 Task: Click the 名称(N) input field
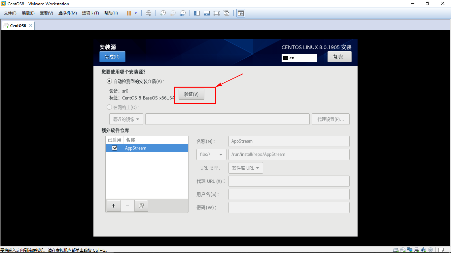click(289, 141)
